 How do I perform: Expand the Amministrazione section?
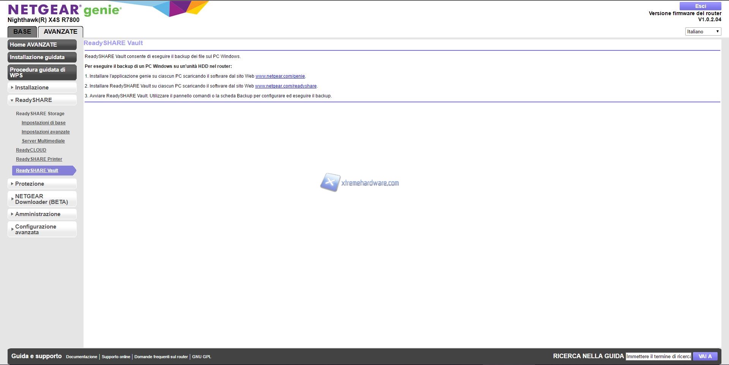click(42, 214)
